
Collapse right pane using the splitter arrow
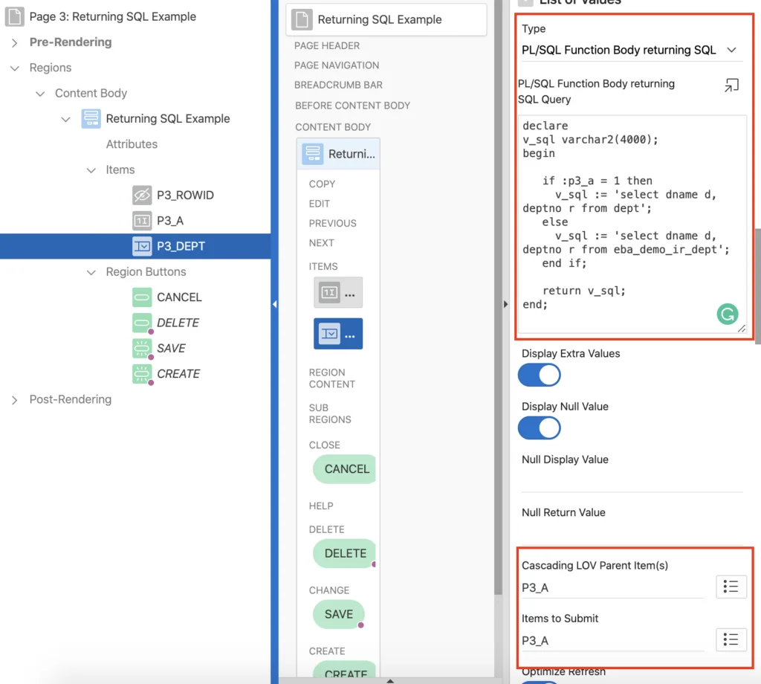pyautogui.click(x=505, y=304)
